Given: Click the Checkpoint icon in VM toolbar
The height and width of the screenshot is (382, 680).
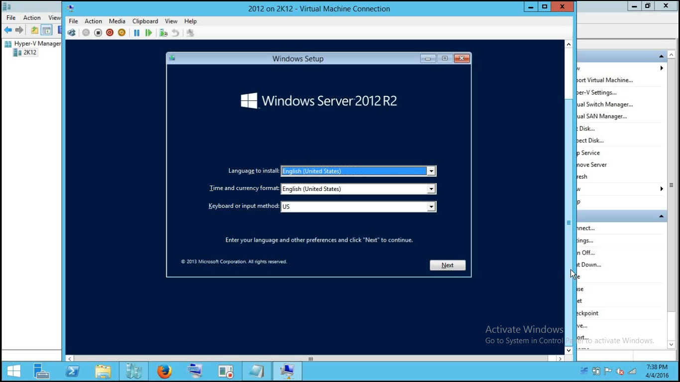Looking at the screenshot, I should pyautogui.click(x=163, y=33).
